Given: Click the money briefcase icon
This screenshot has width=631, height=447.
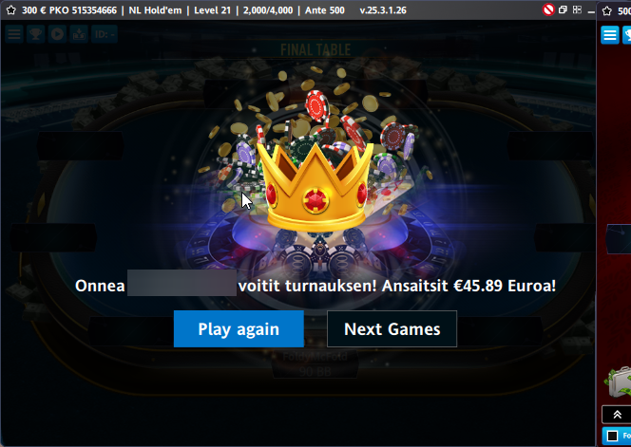Looking at the screenshot, I should [x=618, y=382].
